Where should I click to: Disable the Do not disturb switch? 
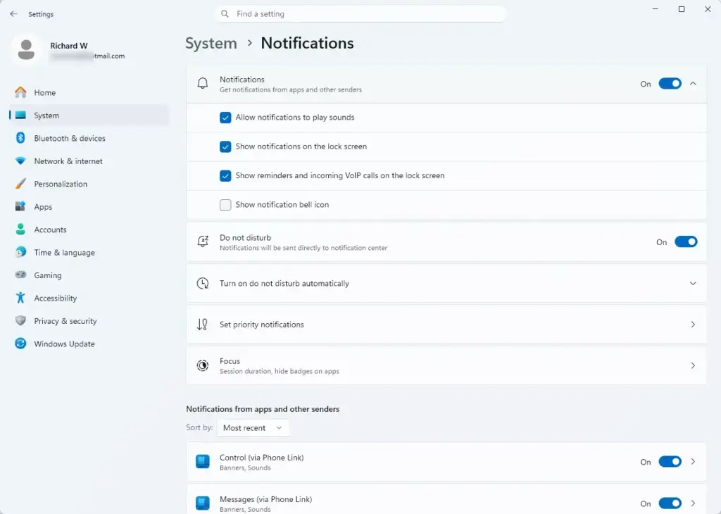(x=686, y=242)
